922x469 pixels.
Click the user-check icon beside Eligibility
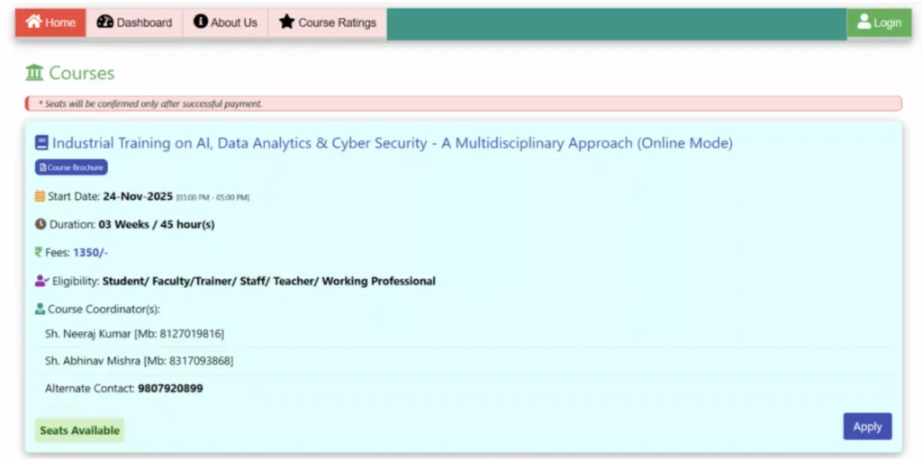pos(41,281)
